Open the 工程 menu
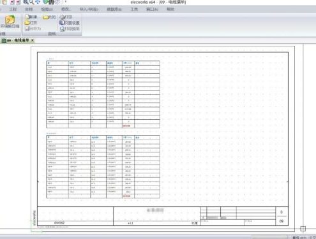Viewport: 316px width, 239px height. (x=13, y=9)
